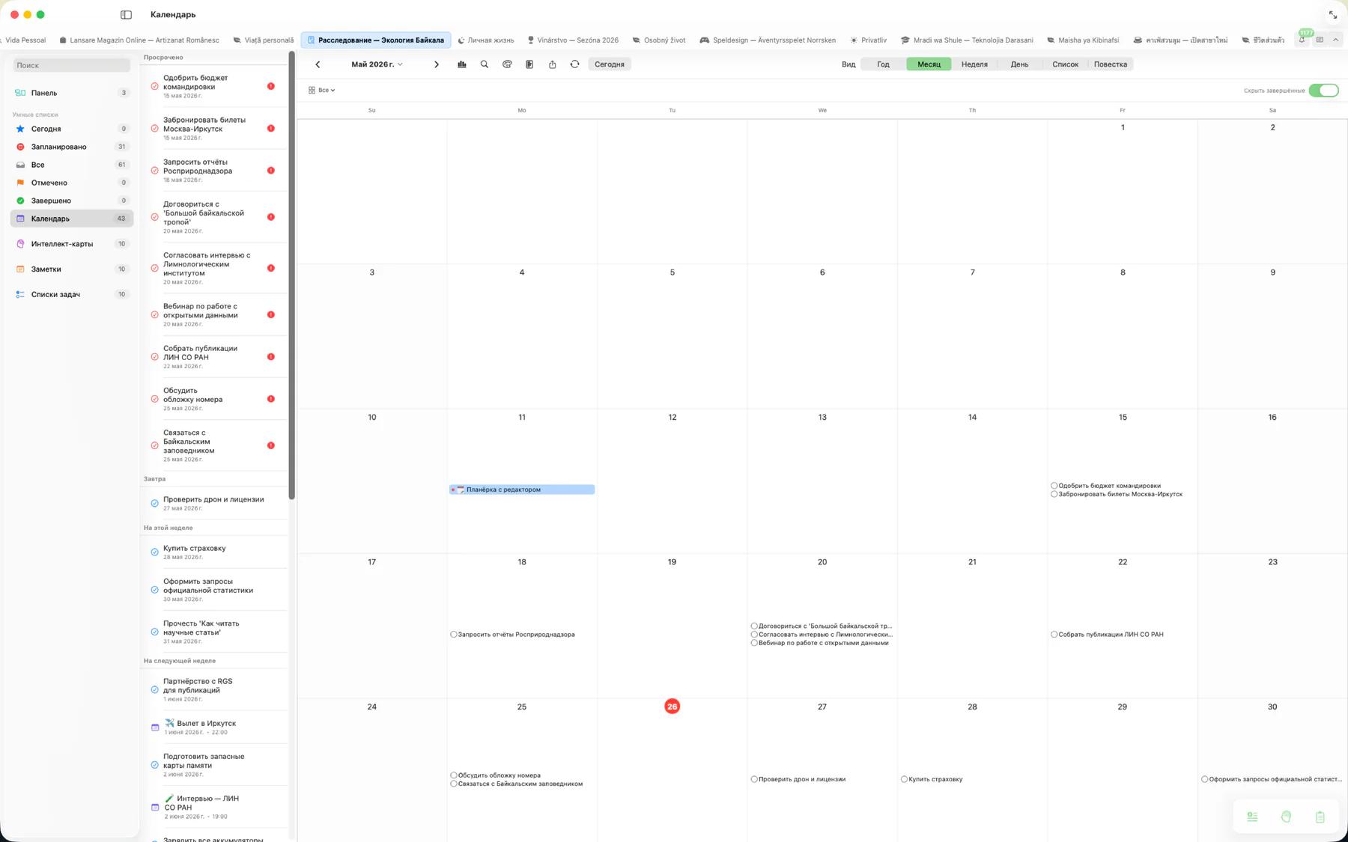Screen dimensions: 1348x842
Task: Switch to 'Год' view
Action: (883, 64)
